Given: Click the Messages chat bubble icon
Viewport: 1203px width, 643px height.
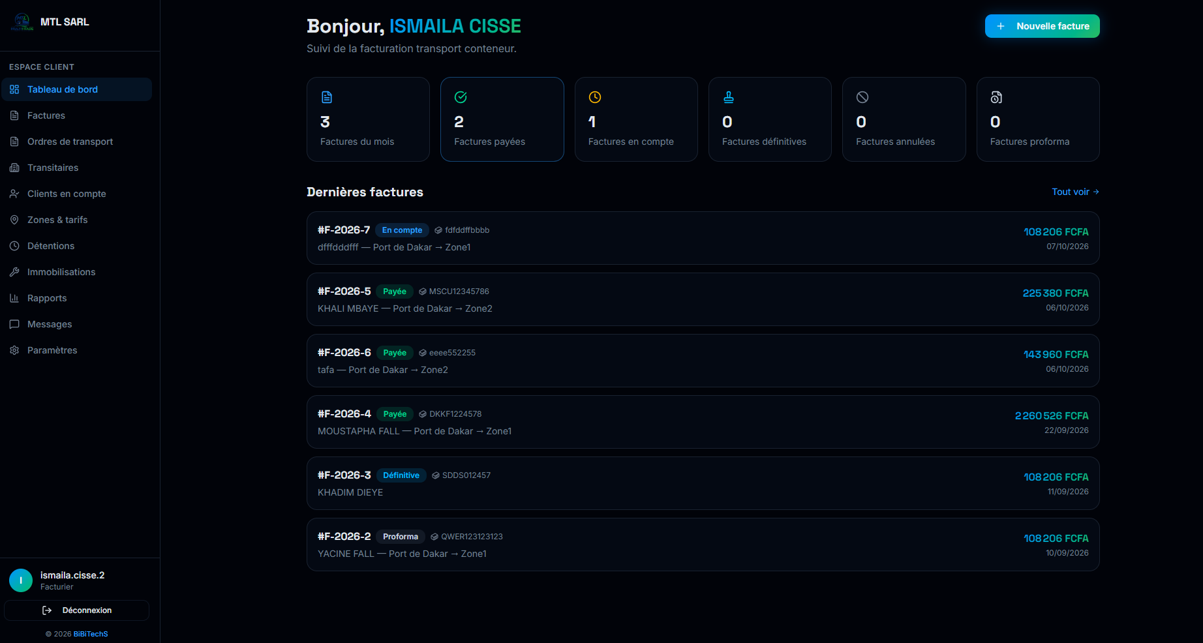Looking at the screenshot, I should (14, 324).
